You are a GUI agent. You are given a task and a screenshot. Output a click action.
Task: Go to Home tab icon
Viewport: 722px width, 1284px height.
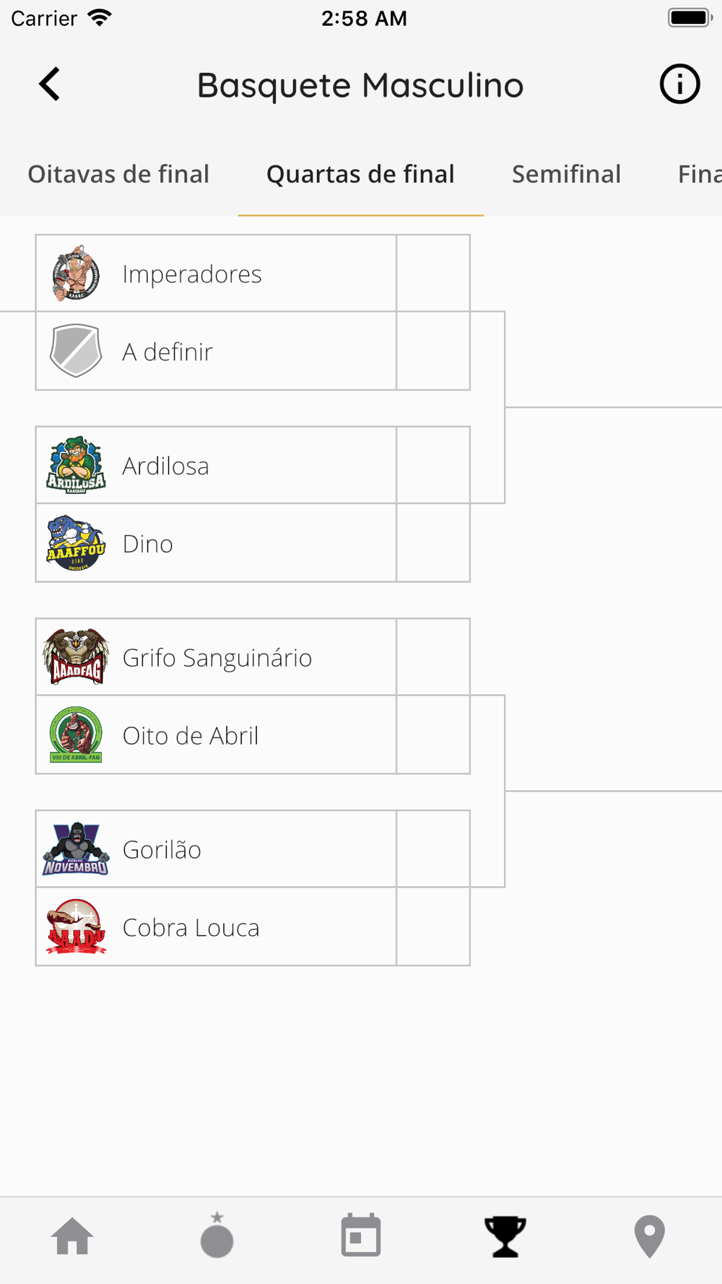click(x=72, y=1236)
